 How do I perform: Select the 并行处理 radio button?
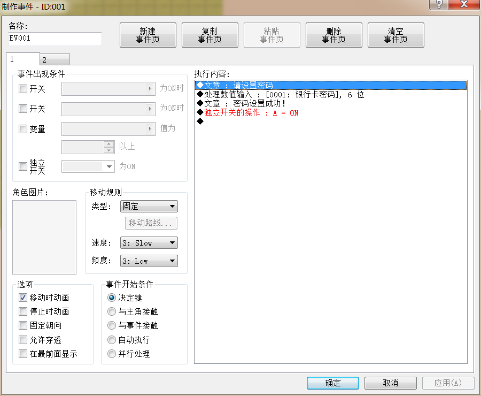pos(112,354)
